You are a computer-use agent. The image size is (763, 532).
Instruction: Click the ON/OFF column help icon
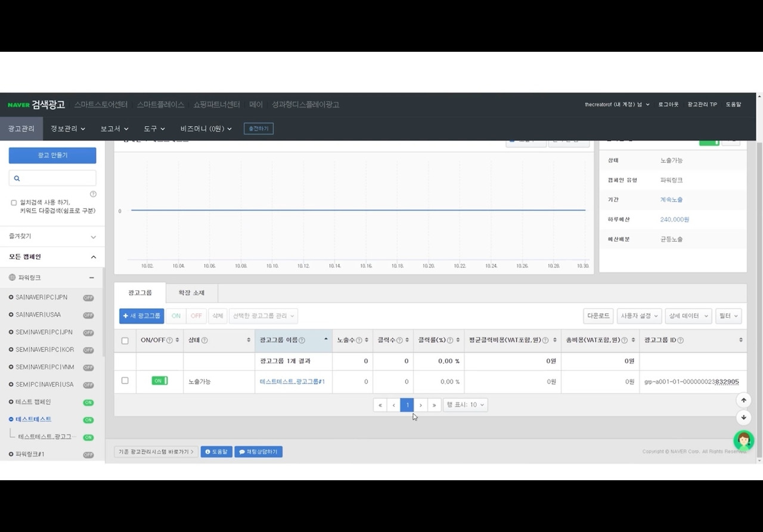[x=169, y=340]
